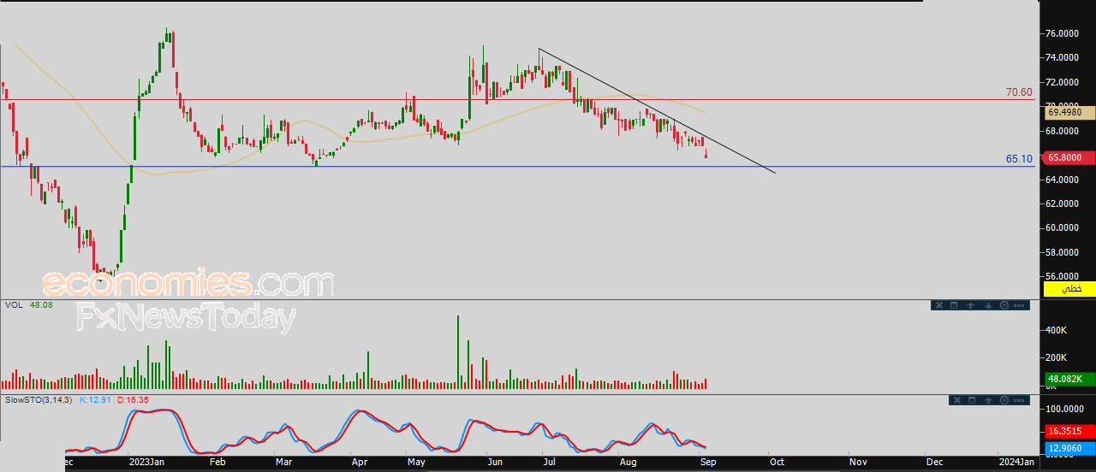Screen dimensions: 1096x472
Task: Click the Aug date axis label
Action: click(x=628, y=462)
